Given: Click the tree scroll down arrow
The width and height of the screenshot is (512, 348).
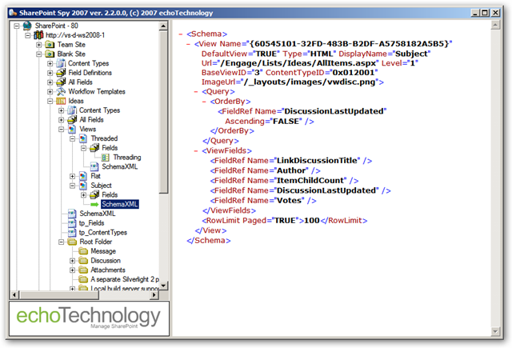Looking at the screenshot, I should click(163, 286).
